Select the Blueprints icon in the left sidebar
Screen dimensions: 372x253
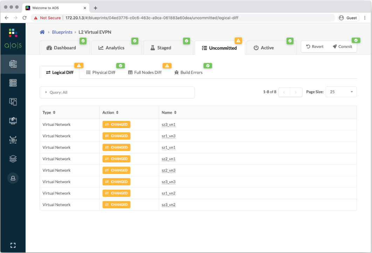[13, 64]
